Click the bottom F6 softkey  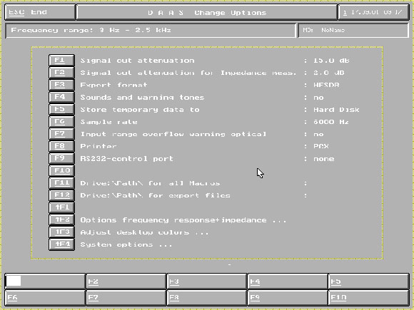click(45, 298)
